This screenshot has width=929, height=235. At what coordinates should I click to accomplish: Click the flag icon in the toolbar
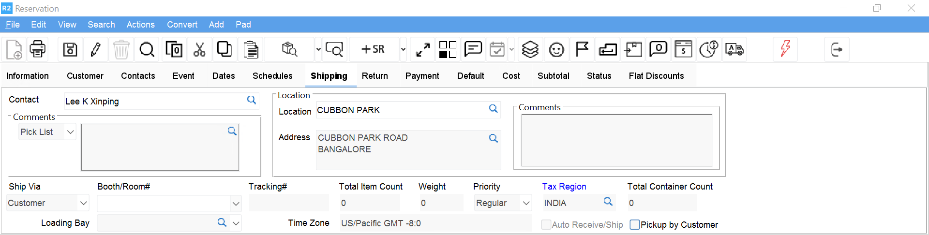click(582, 49)
